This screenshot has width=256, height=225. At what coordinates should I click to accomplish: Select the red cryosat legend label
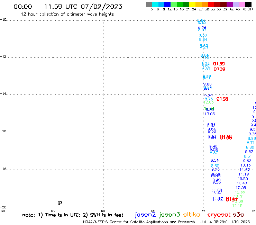219,215
